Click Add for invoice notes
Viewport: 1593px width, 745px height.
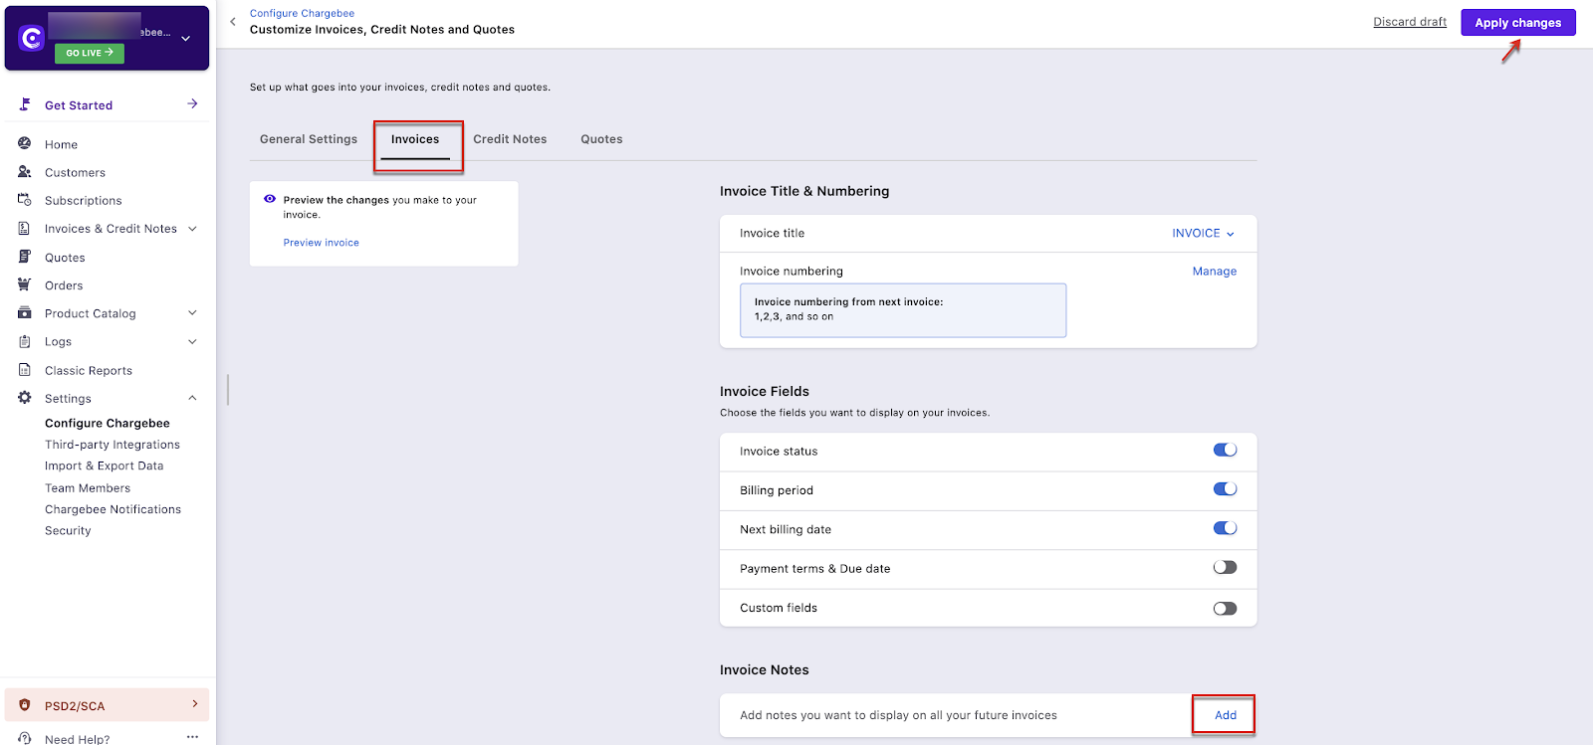point(1226,715)
